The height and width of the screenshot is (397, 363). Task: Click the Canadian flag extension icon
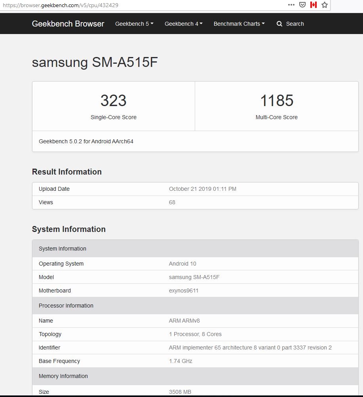314,5
